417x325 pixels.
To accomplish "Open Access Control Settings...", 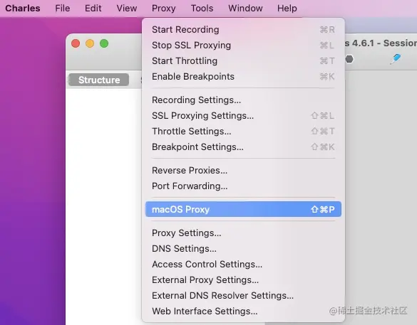I will 243,265.
